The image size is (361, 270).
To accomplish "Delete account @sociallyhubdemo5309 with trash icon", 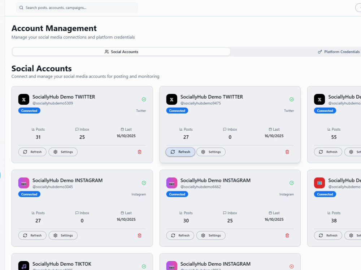I will 139,152.
